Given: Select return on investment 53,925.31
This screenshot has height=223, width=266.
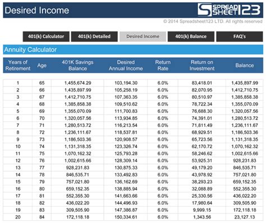Looking at the screenshot, I should pyautogui.click(x=202, y=161).
